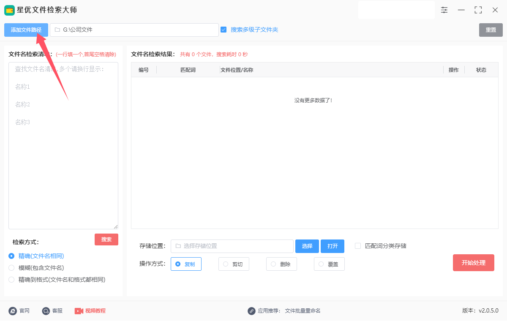Click the resize grip of search list textarea
This screenshot has height=321, width=507.
click(x=116, y=227)
